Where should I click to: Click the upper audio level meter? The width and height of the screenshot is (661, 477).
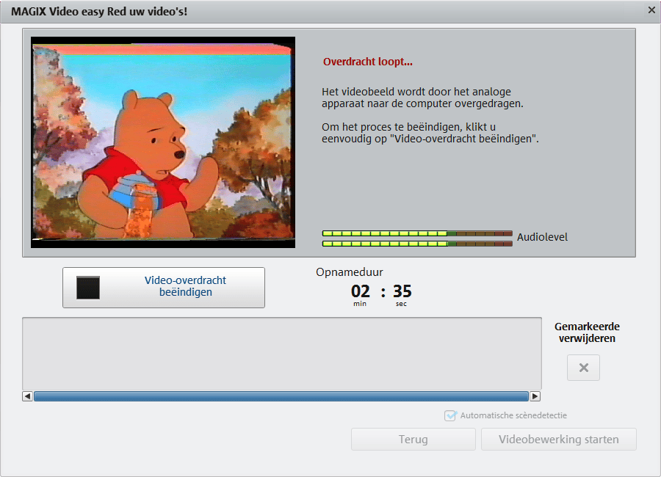[x=417, y=233]
